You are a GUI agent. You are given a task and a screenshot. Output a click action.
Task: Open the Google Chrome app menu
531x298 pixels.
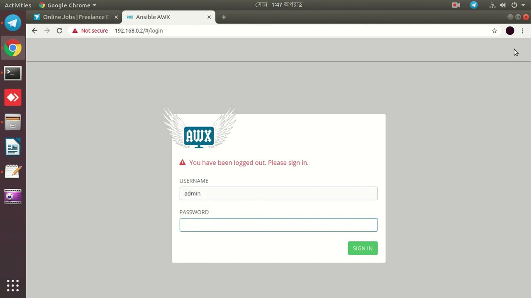pos(67,5)
